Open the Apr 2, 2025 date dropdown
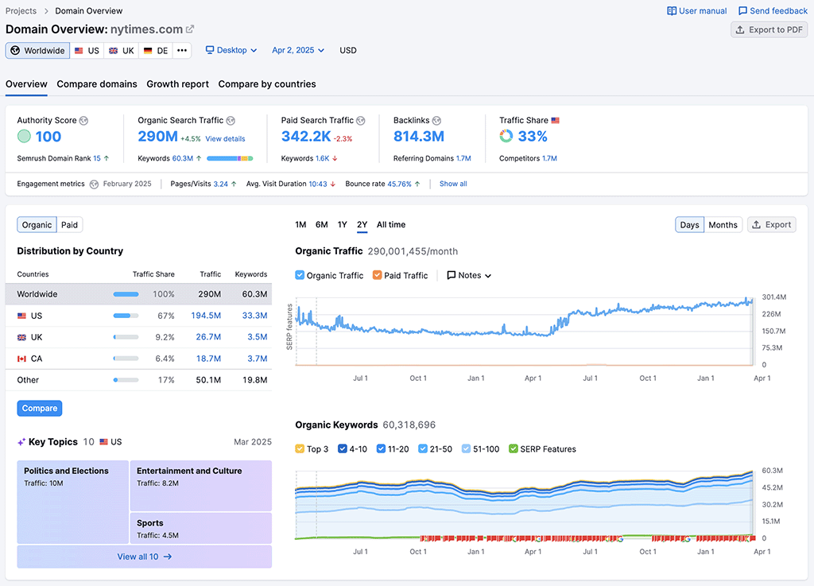814x586 pixels. (298, 50)
